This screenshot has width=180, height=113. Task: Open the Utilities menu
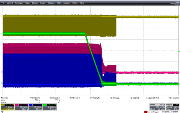click(x=75, y=3)
